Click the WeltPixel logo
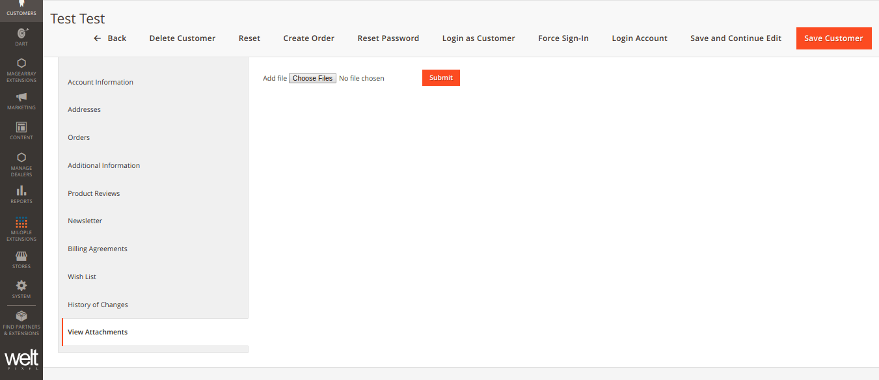 (21, 359)
